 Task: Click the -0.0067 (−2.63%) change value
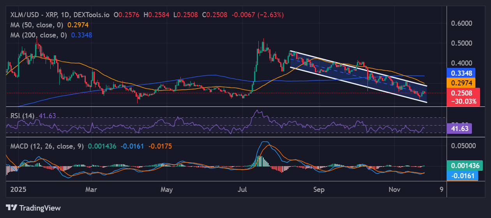tap(258, 15)
